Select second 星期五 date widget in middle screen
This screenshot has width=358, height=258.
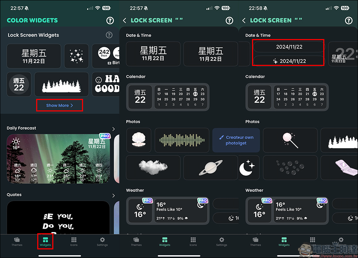point(211,54)
